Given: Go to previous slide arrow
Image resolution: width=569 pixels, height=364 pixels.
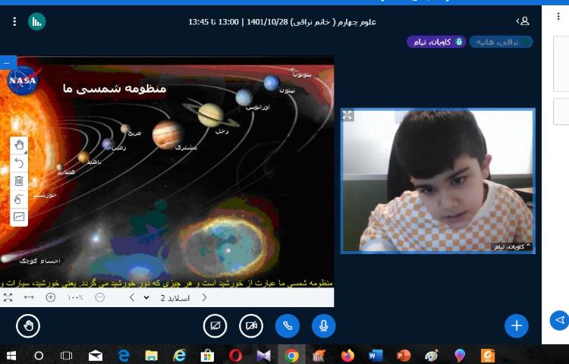Looking at the screenshot, I should coord(132,298).
